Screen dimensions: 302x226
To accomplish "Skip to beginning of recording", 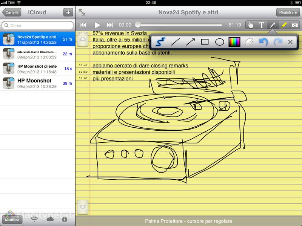I will [83, 25].
